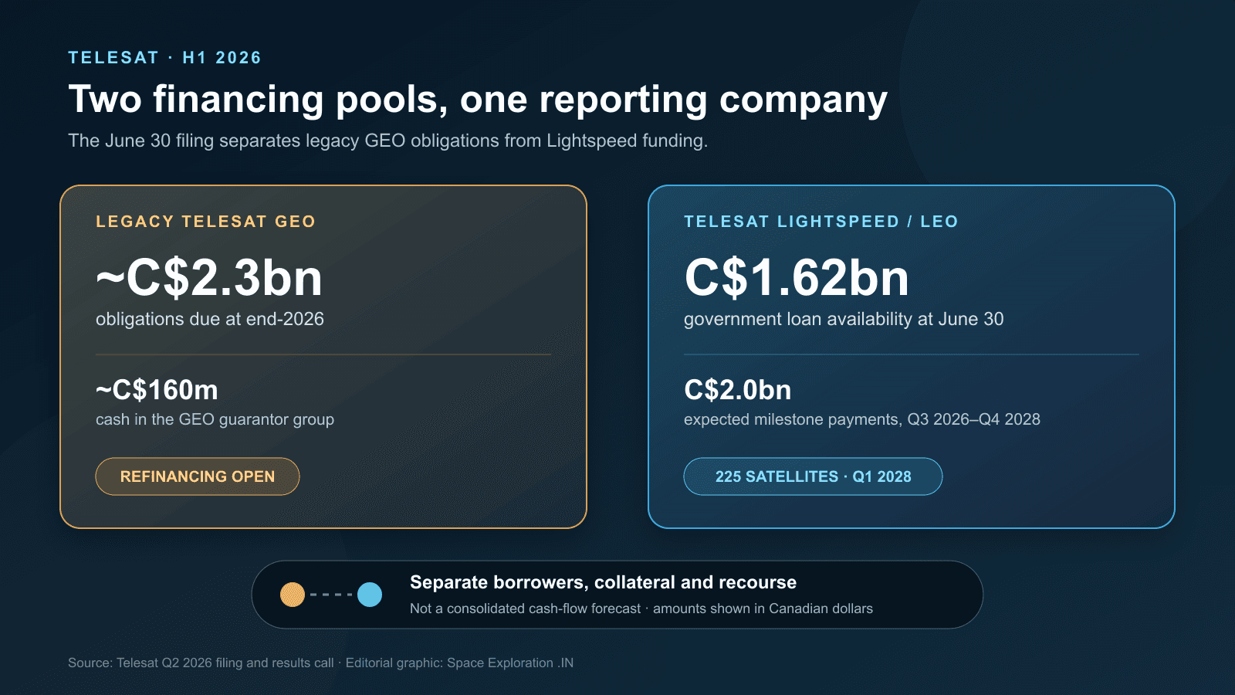This screenshot has width=1235, height=695.
Task: Select 'cash in the GEO guarantor group' text
Action: pos(215,419)
